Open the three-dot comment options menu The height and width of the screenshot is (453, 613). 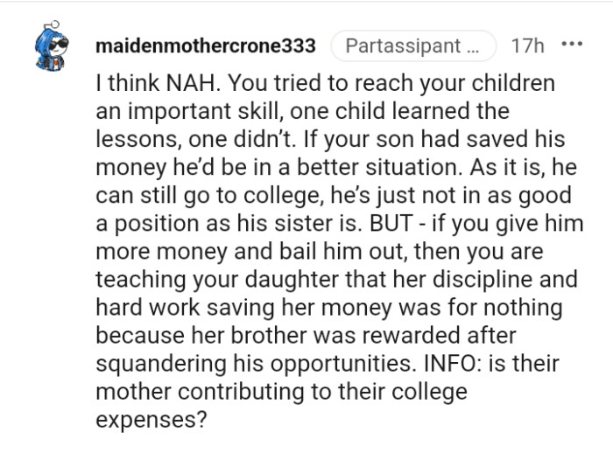572,45
